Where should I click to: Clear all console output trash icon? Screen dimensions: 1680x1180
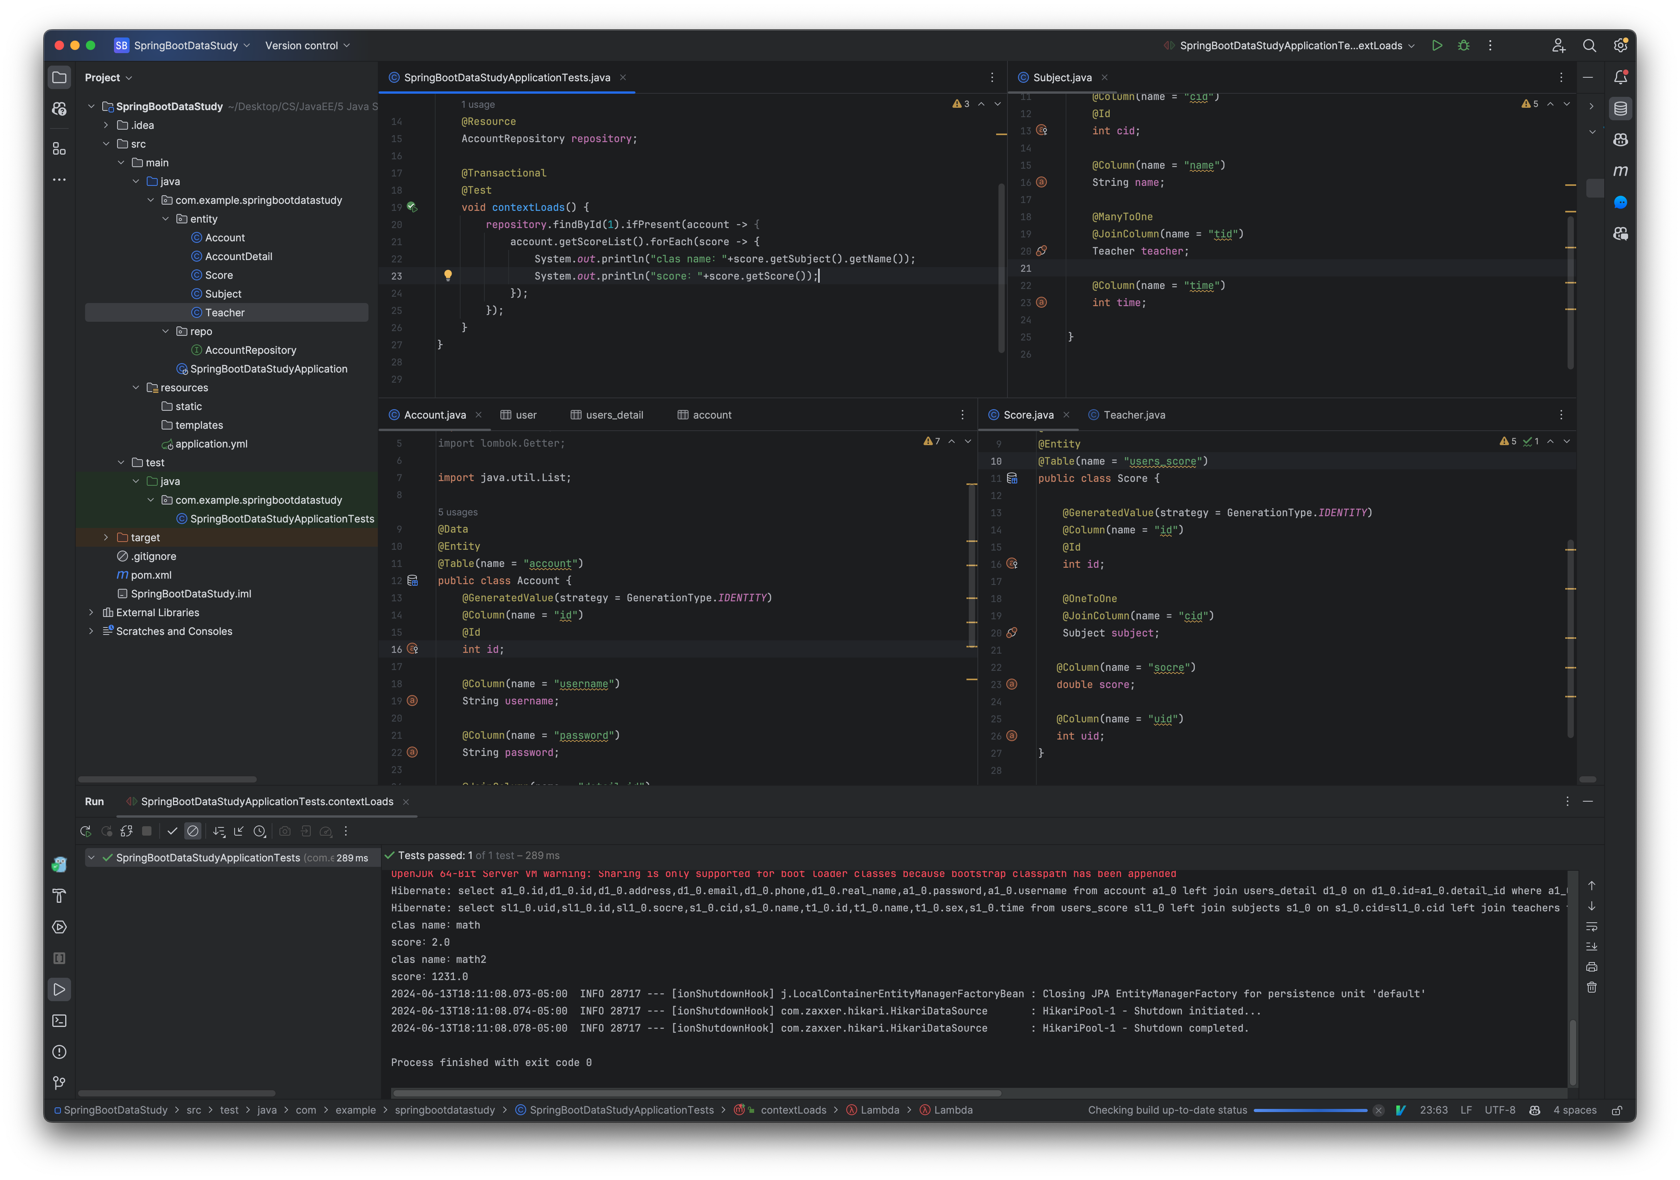pyautogui.click(x=1591, y=987)
